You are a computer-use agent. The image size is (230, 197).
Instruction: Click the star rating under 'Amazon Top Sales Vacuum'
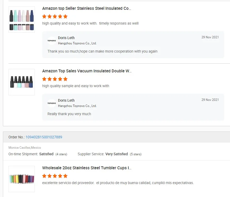click(55, 79)
